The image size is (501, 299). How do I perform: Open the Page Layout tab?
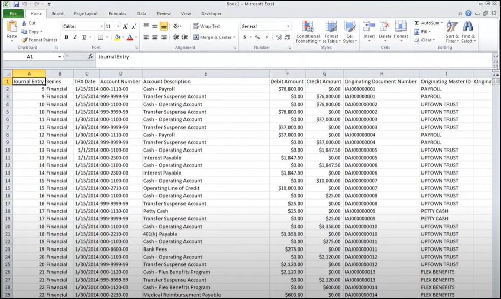click(x=86, y=14)
